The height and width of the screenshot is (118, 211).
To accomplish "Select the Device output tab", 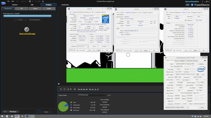I will tap(35, 9).
